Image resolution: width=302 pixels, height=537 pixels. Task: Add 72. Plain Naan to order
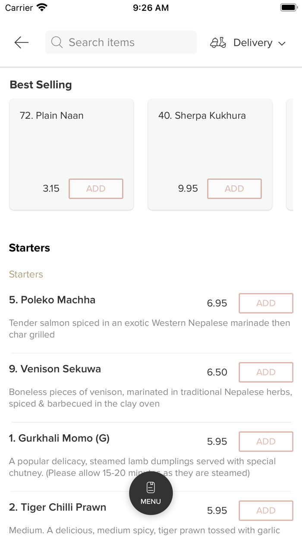pos(96,189)
